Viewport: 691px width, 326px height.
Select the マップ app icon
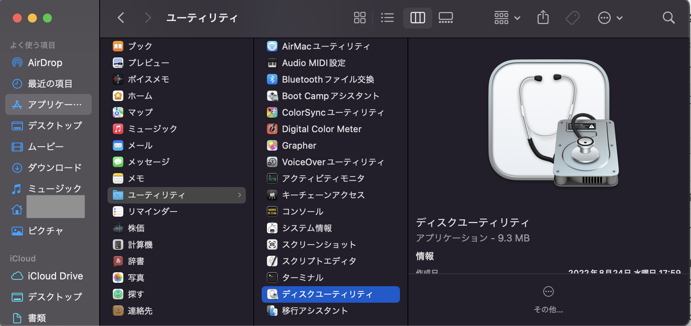click(x=118, y=112)
